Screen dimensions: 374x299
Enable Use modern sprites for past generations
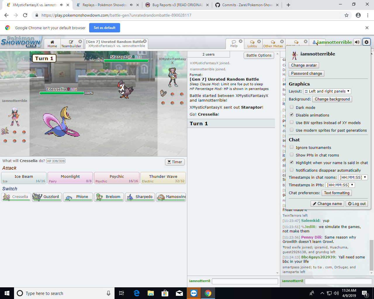tap(292, 130)
